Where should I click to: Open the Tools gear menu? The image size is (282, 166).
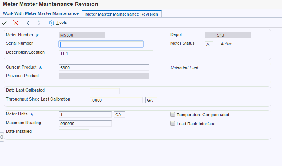click(x=58, y=23)
